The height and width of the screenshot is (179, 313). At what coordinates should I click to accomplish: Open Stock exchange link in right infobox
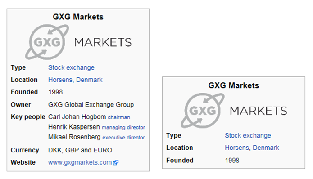click(x=248, y=135)
